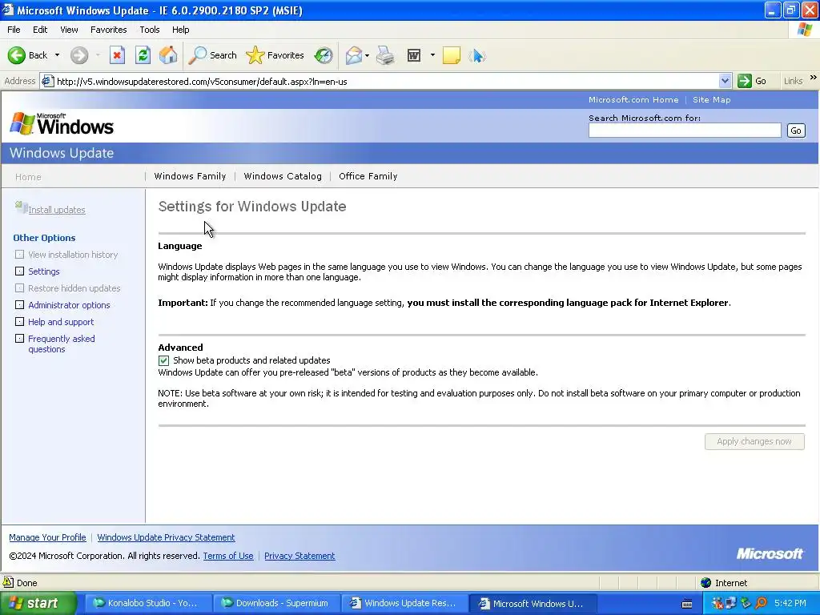This screenshot has width=820, height=615.
Task: Open Restore hidden updates
Action: pos(74,288)
